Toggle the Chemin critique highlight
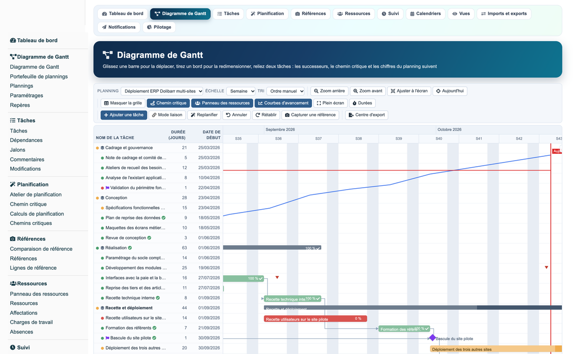The width and height of the screenshot is (573, 354). [168, 103]
